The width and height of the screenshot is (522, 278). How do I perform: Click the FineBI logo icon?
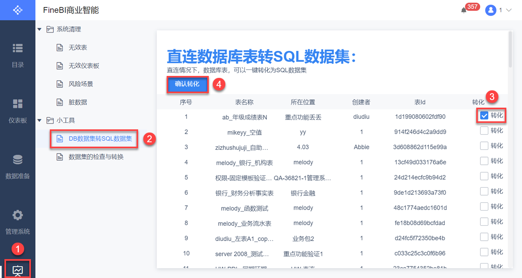[18, 10]
